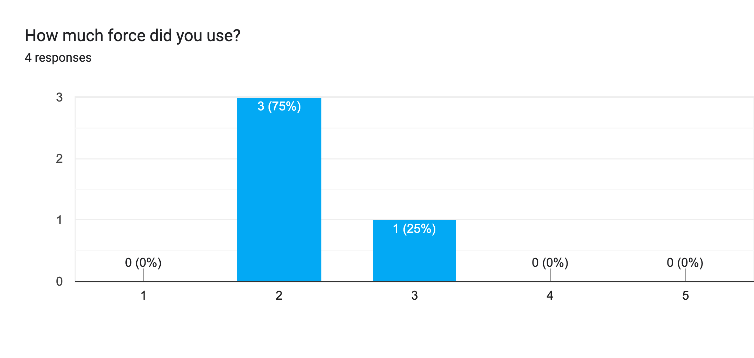The height and width of the screenshot is (358, 754).
Task: Click y-axis value 1
Action: 59,220
